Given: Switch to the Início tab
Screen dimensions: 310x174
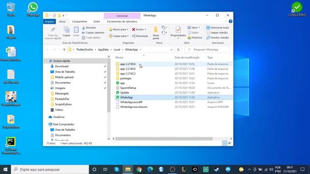Looking at the screenshot, I should [x=62, y=21].
